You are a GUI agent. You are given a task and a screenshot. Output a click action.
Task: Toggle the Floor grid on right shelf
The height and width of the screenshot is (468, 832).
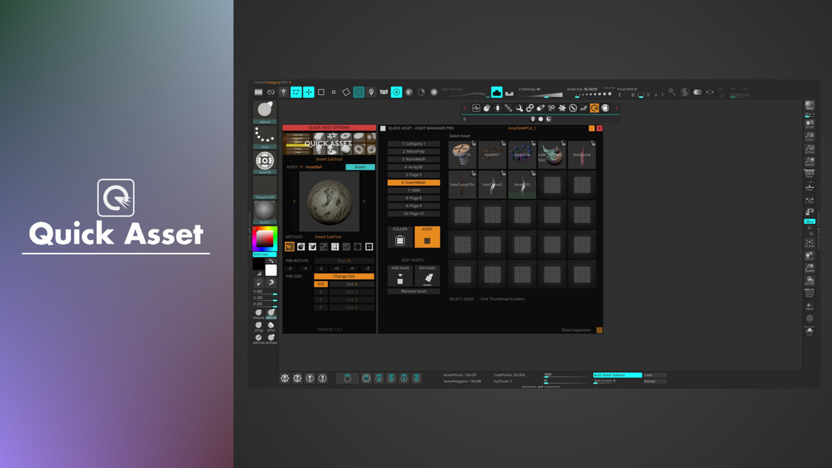(809, 187)
